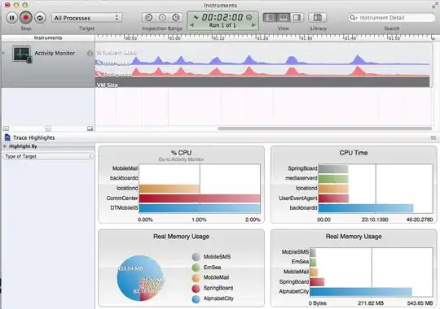Image resolution: width=440 pixels, height=309 pixels.
Task: Click the Go to Activity Monitor link
Action: (181, 159)
